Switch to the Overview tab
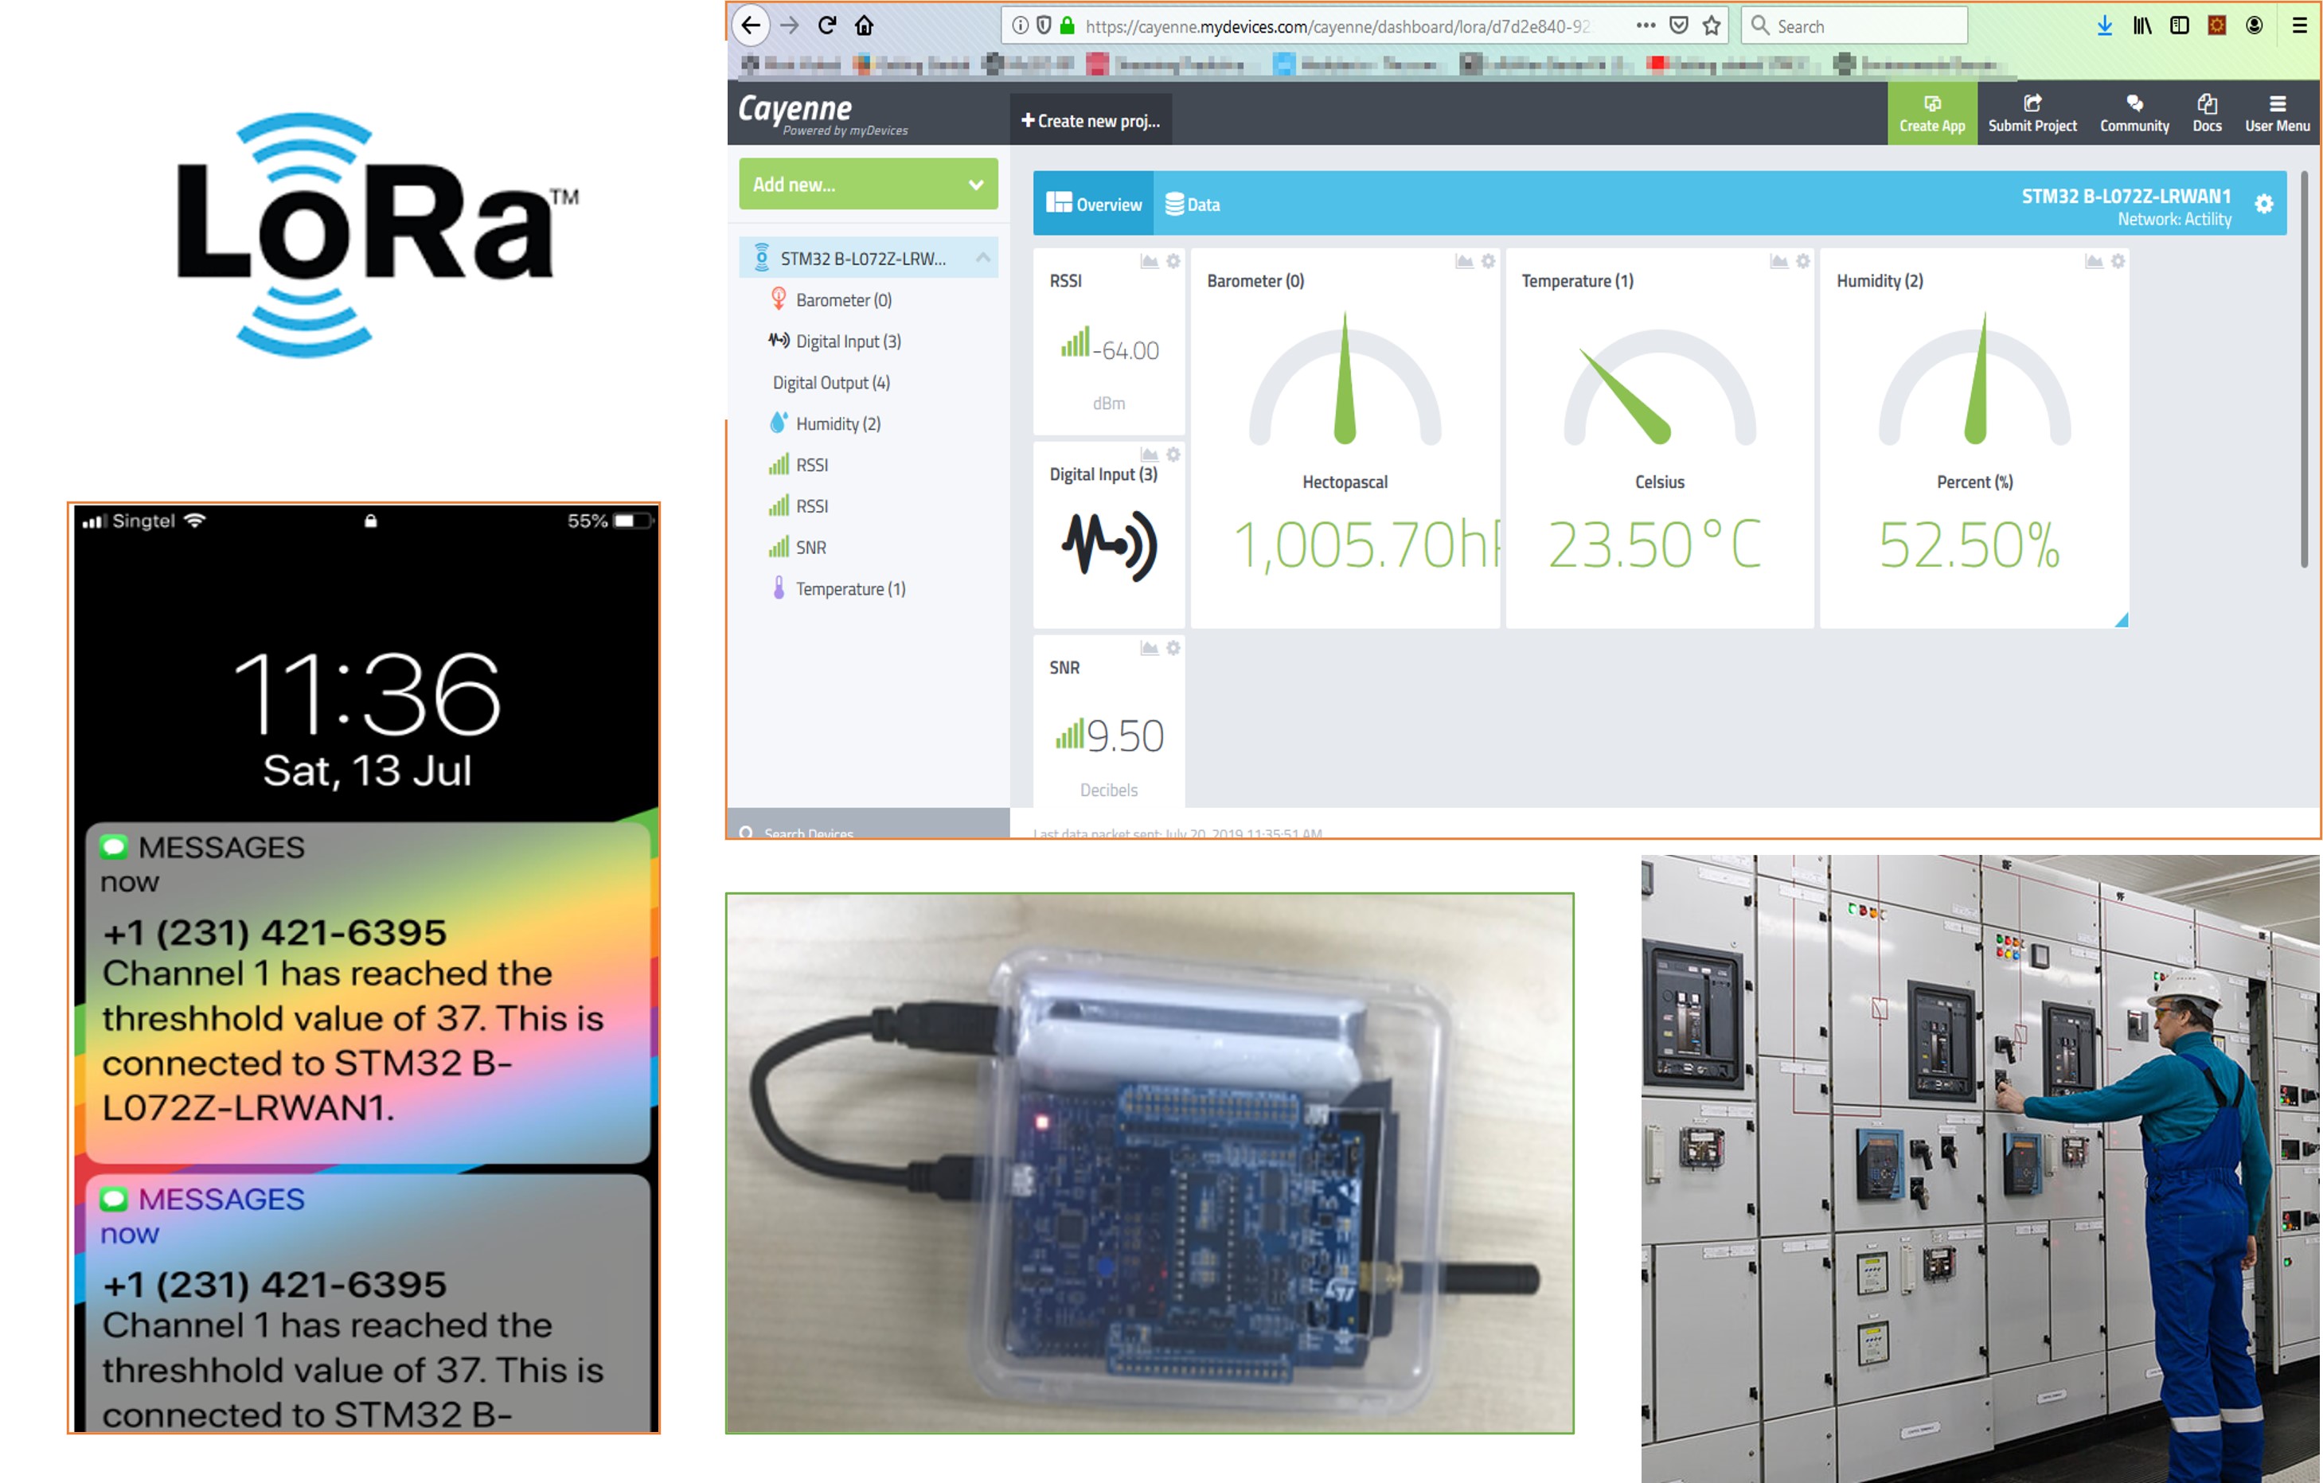 coord(1093,204)
